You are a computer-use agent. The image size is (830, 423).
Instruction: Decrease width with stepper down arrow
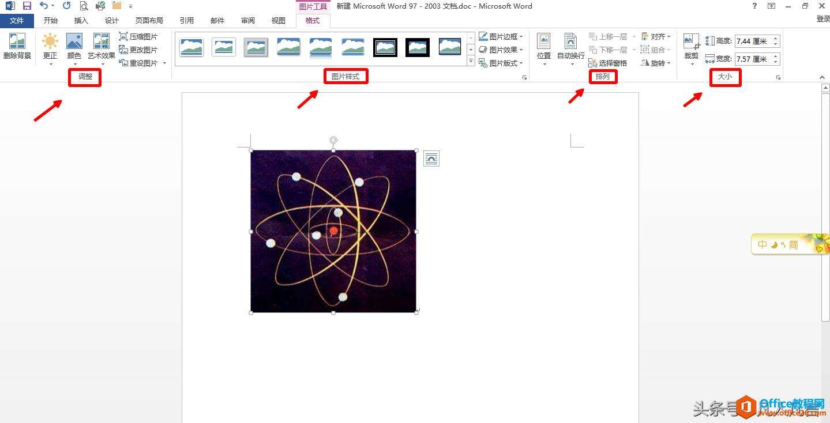(776, 62)
